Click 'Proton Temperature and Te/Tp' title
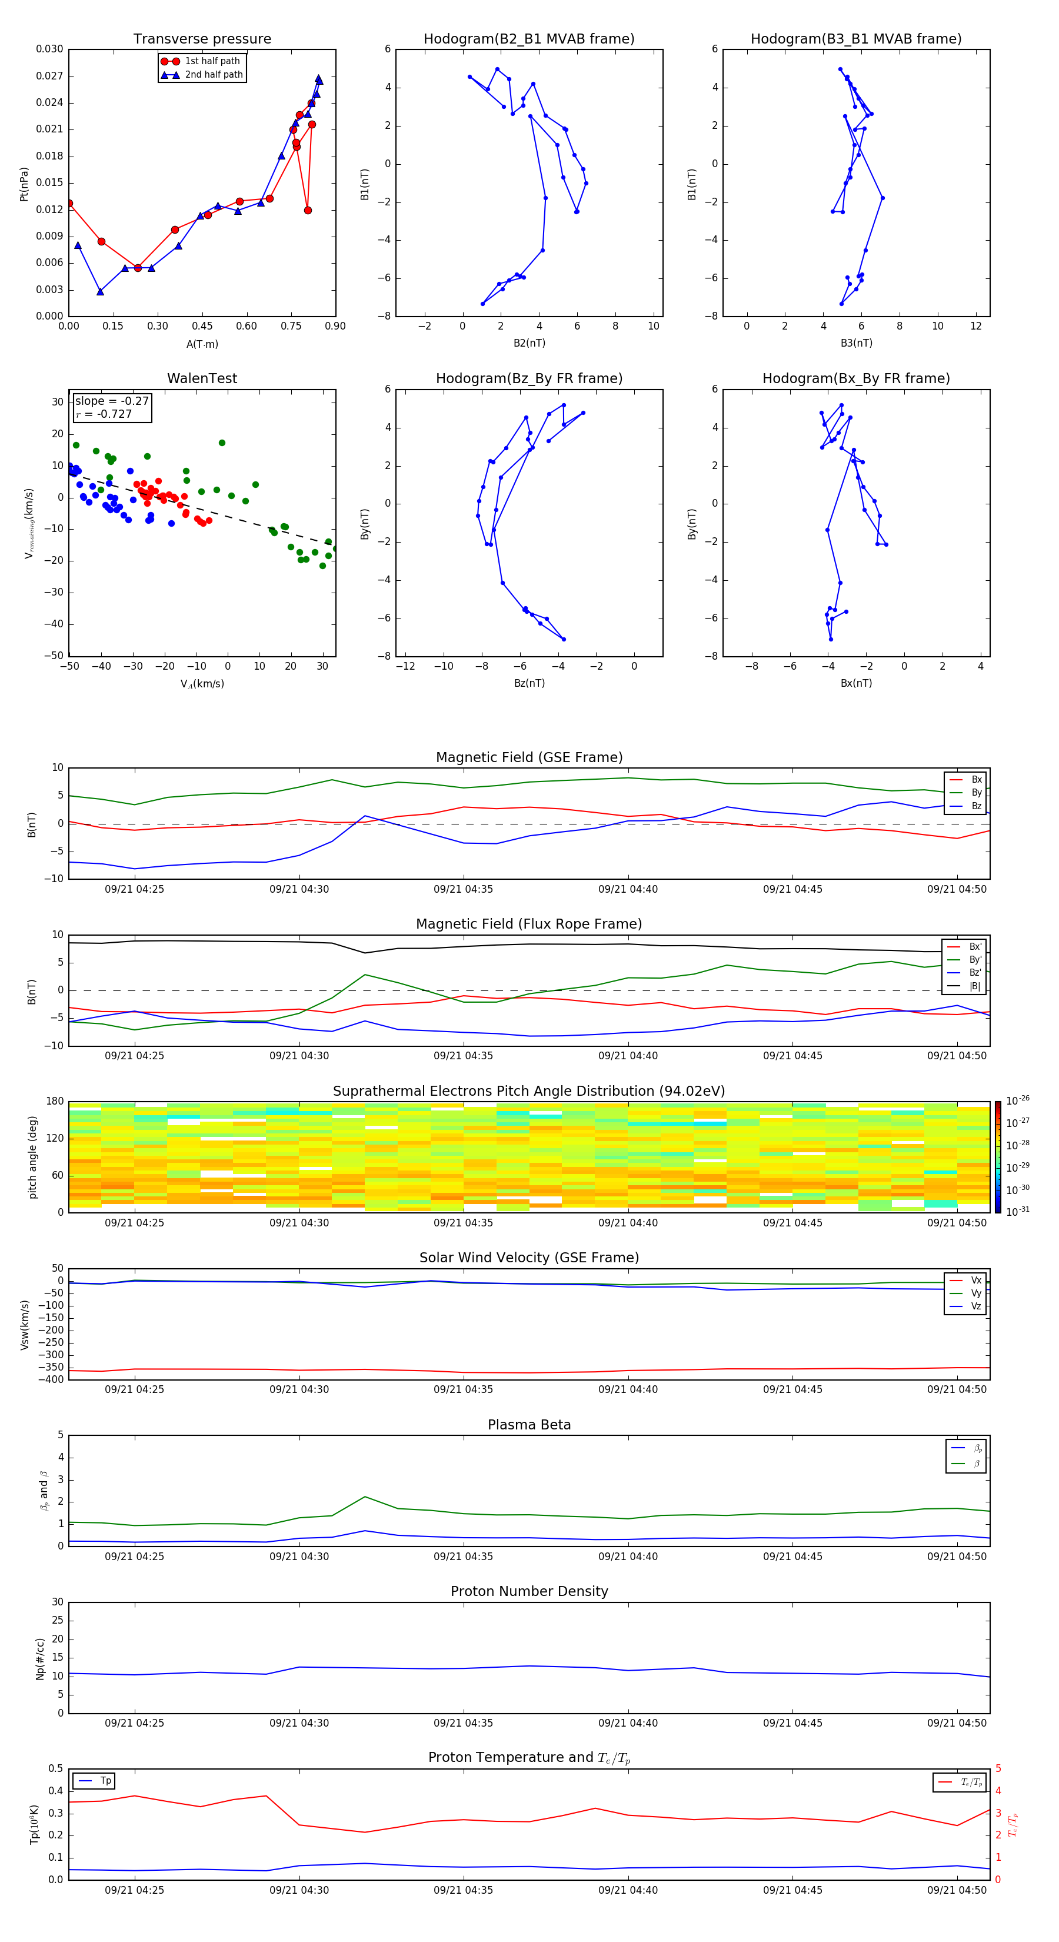The height and width of the screenshot is (1942, 1059). coord(529,1757)
